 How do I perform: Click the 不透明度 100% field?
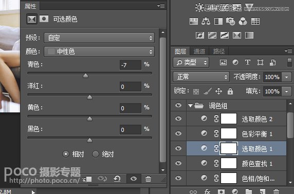pos(272,77)
